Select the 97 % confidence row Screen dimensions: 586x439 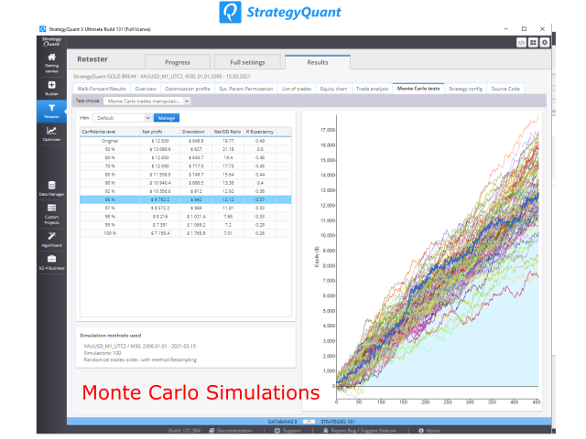pyautogui.click(x=186, y=208)
